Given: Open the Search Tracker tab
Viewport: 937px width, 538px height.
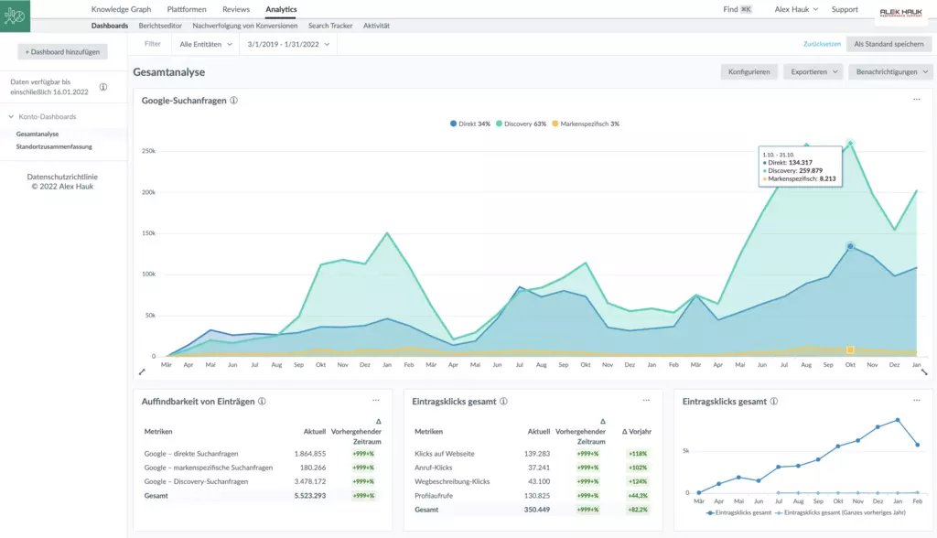Looking at the screenshot, I should point(330,26).
